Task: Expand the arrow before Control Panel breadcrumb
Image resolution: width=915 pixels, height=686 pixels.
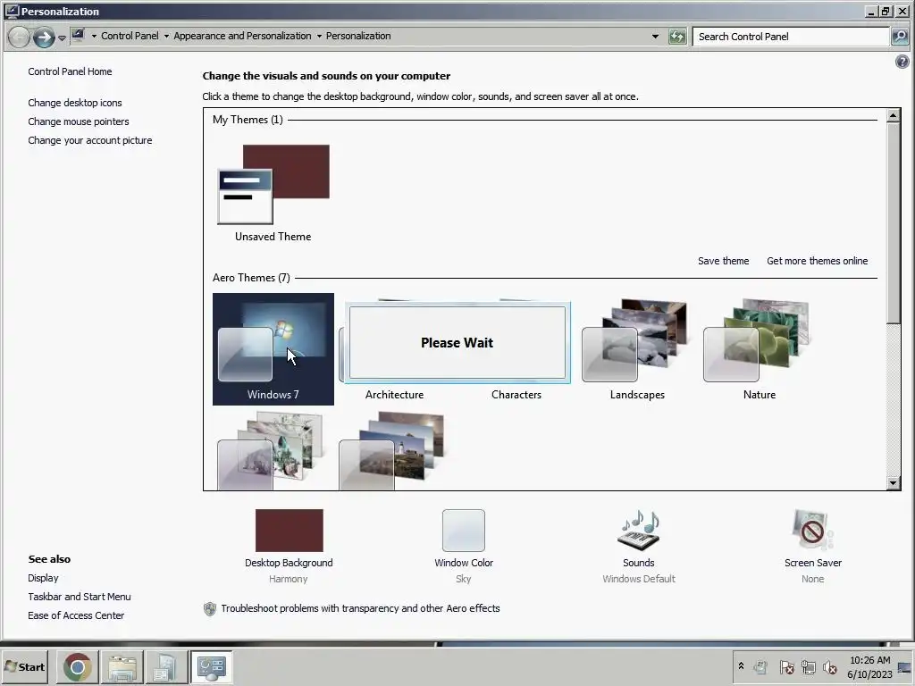Action: 93,36
